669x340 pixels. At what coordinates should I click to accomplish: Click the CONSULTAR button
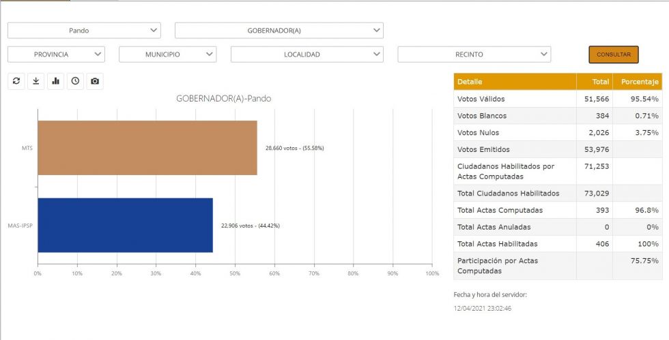coord(614,55)
